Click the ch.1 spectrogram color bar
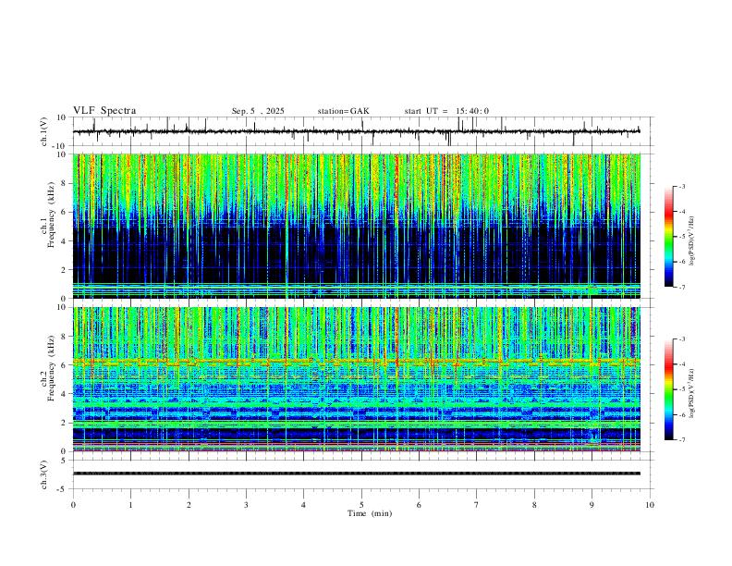This screenshot has height=566, width=732. (669, 237)
